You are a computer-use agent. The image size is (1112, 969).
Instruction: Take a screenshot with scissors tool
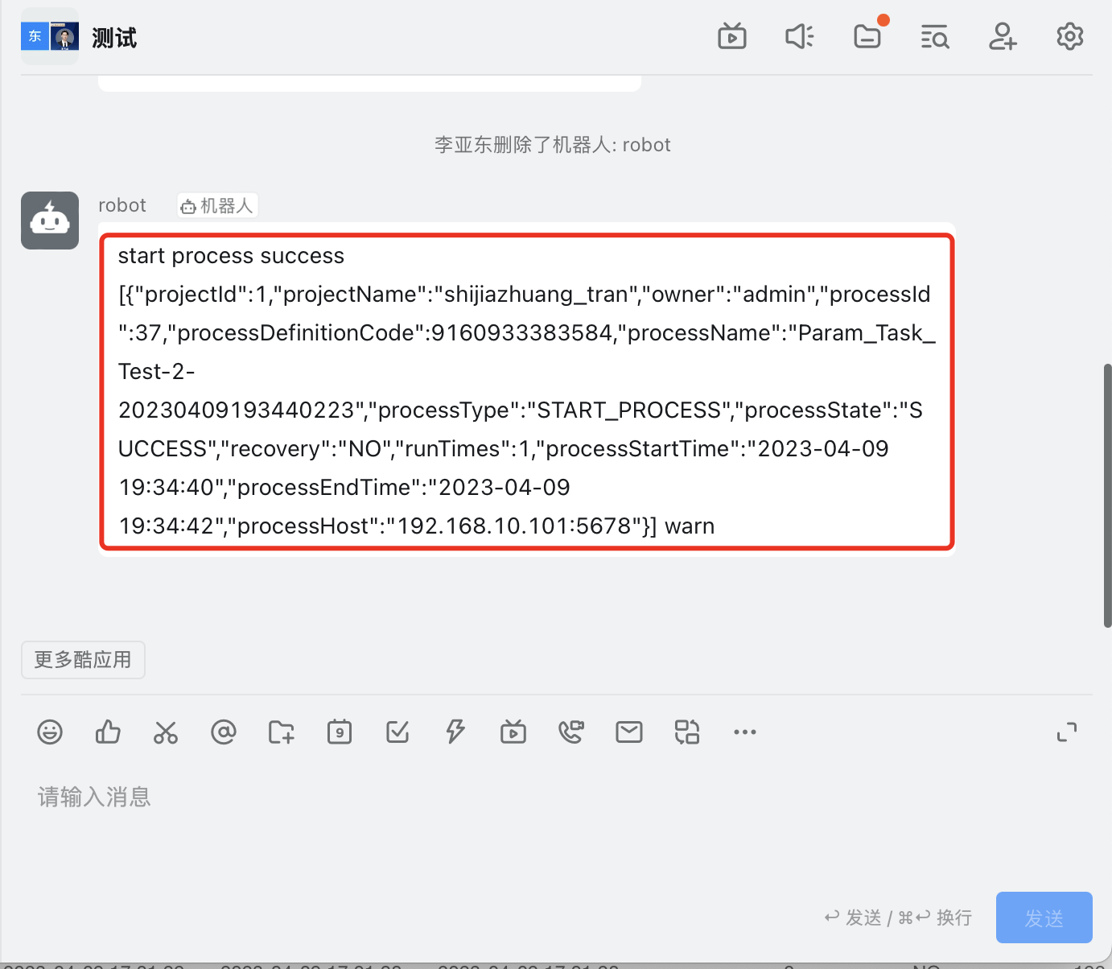point(166,732)
